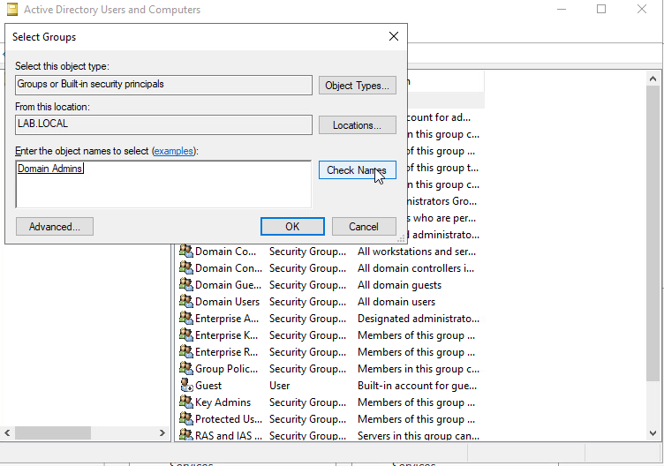Open Object Types dialog
Image resolution: width=664 pixels, height=466 pixels.
click(357, 86)
